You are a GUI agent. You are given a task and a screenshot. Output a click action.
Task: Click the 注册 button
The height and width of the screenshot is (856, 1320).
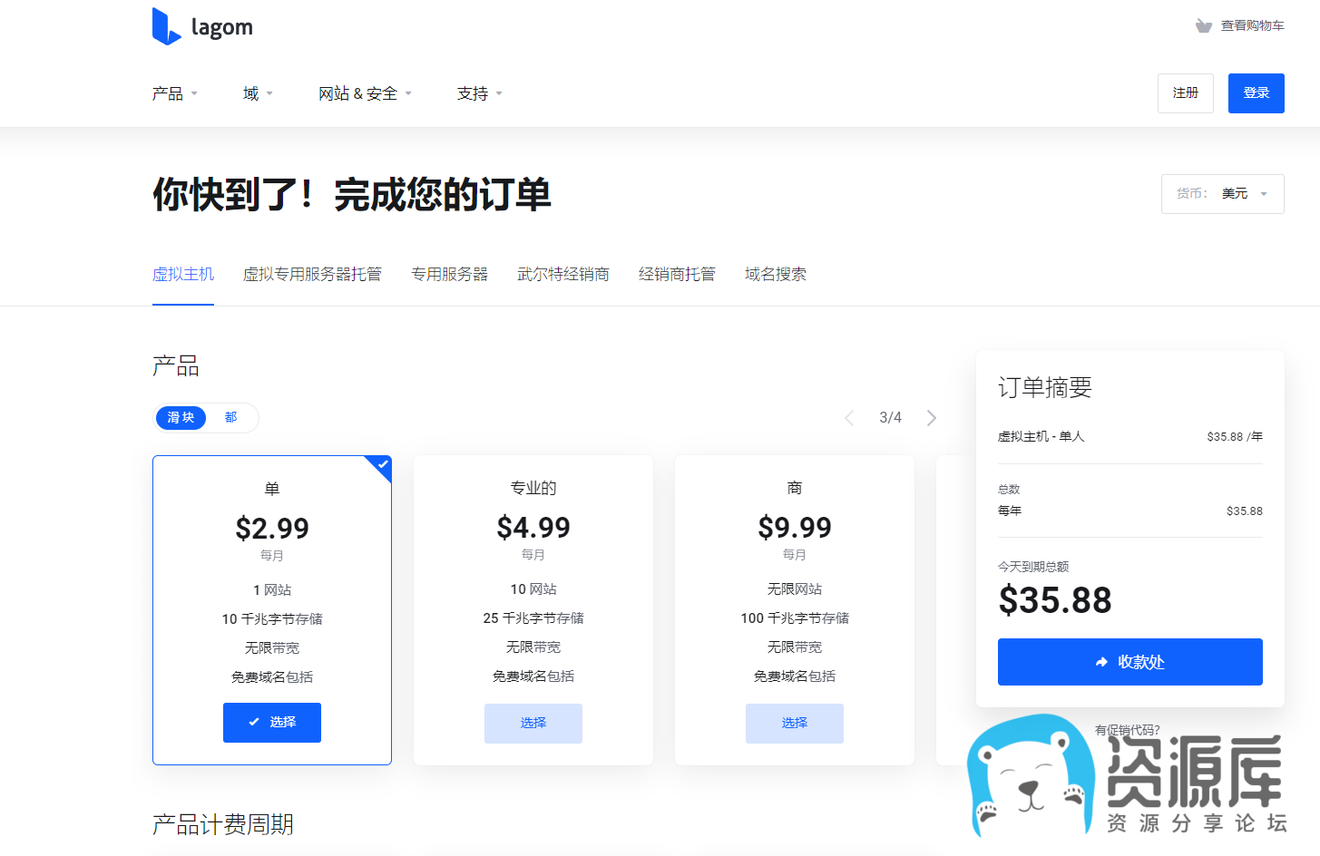(1185, 93)
